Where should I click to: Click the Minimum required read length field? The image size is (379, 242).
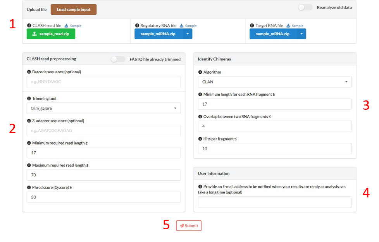[104, 153]
